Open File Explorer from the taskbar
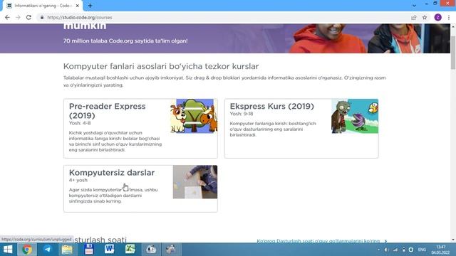 pyautogui.click(x=67, y=250)
